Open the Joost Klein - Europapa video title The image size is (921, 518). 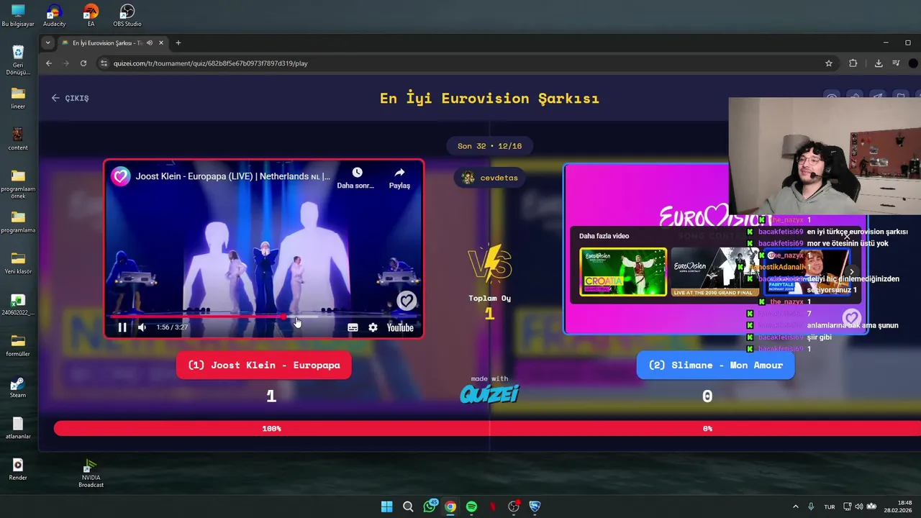233,176
